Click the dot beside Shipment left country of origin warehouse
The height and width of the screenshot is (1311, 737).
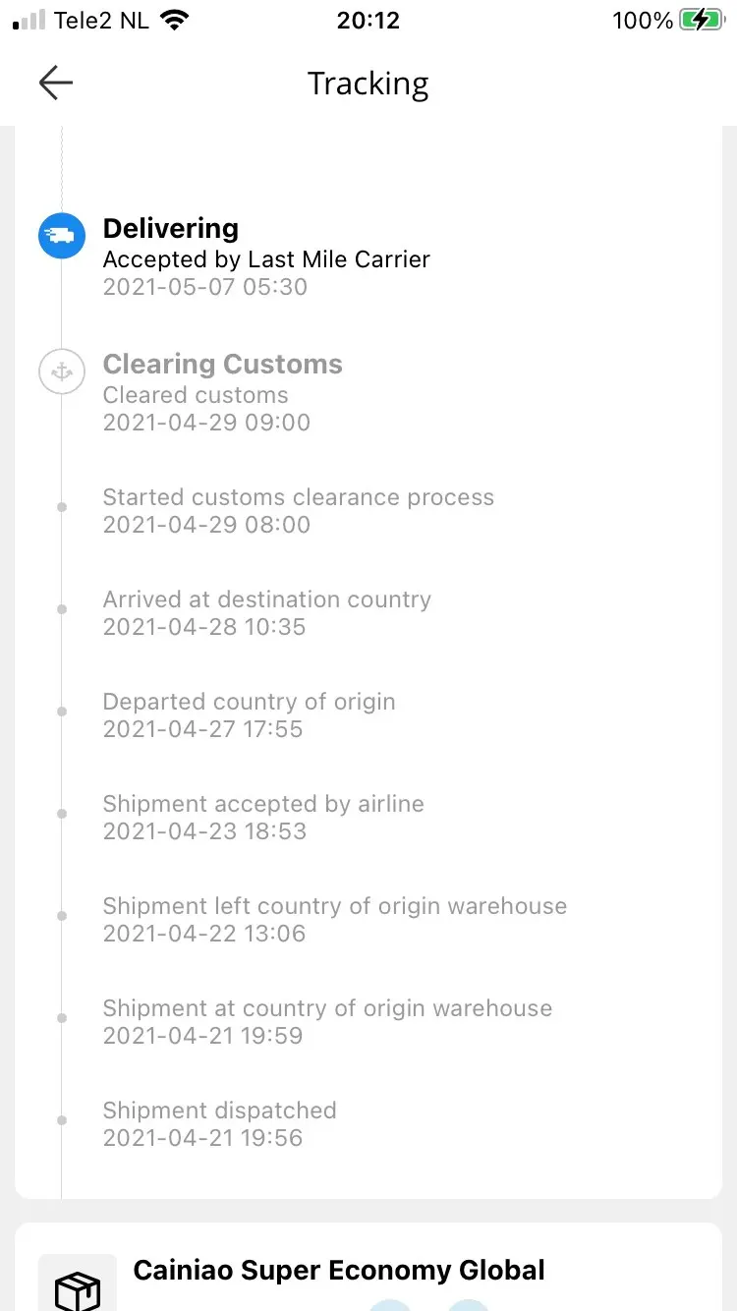62,916
